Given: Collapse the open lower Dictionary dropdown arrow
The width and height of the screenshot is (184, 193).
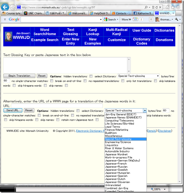Looking at the screenshot, I should coord(145,111).
